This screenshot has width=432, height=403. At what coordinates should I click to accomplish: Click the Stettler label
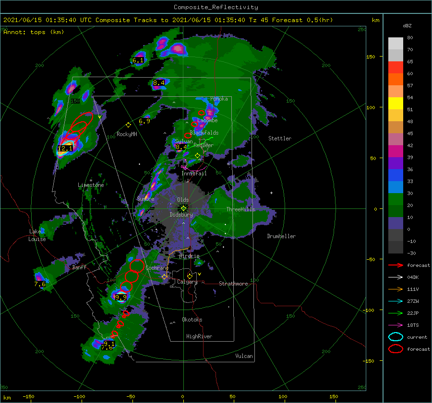(x=280, y=138)
